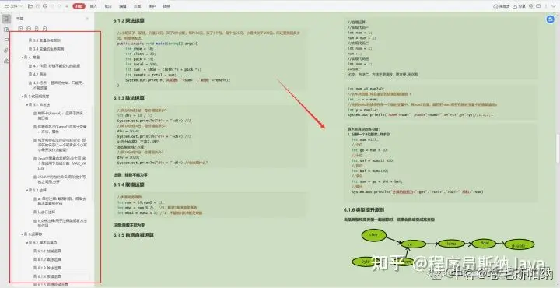
Task: Collapse the 6.运算符 bookmark node
Action: (23, 234)
